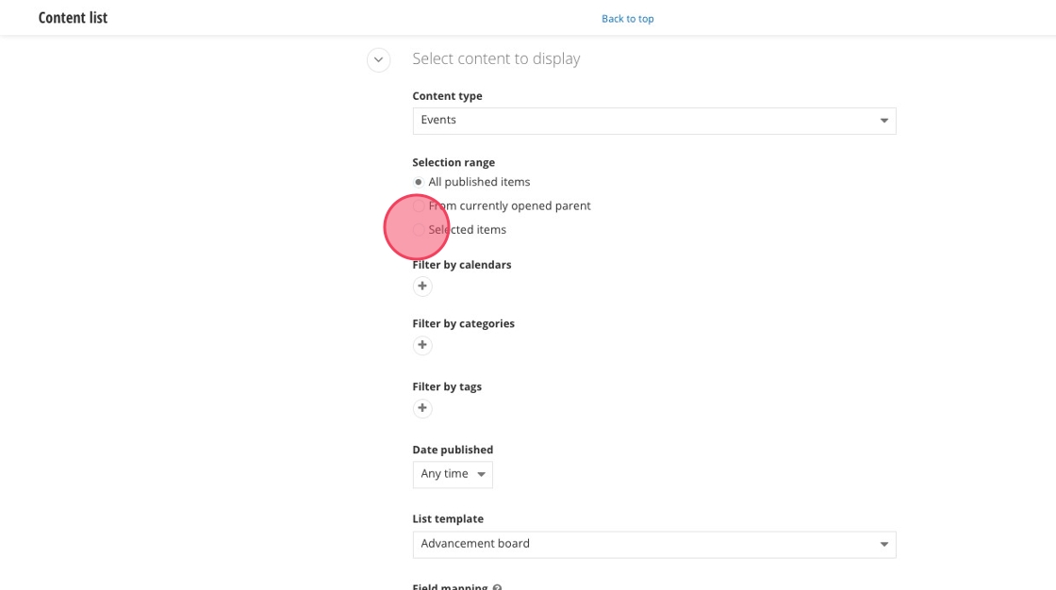The height and width of the screenshot is (590, 1056).
Task: Expand List template dropdown showing Advancement board
Action: pyautogui.click(x=654, y=544)
